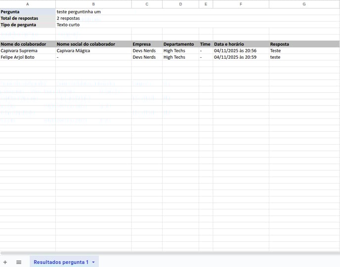Select column G header
Screen dimensions: 340x267
(304, 4)
